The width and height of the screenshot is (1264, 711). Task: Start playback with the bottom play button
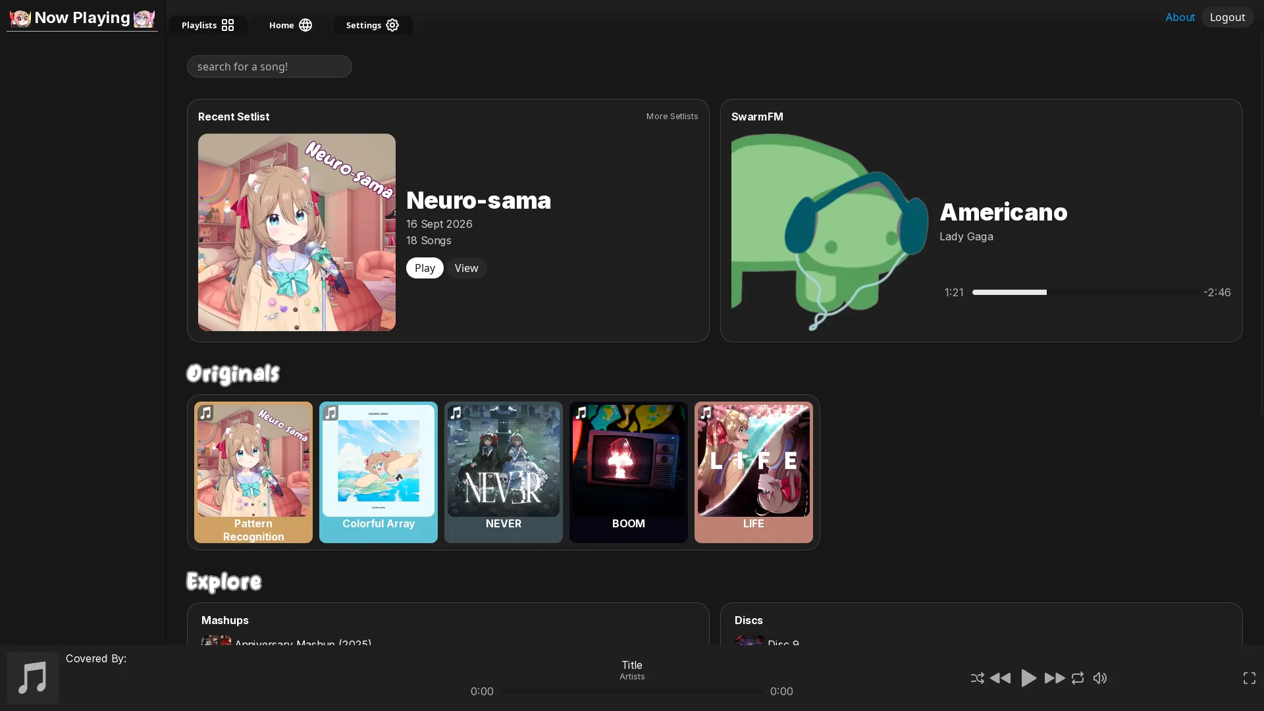tap(1028, 678)
